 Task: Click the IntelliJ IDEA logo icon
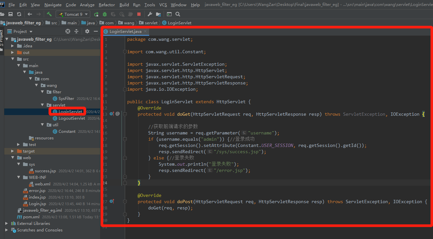(x=3, y=4)
